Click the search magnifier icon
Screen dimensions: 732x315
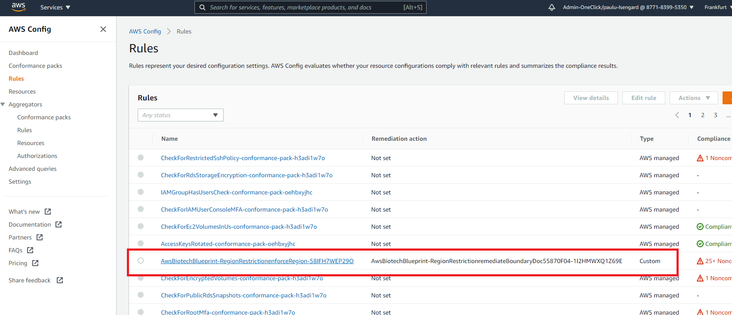tap(202, 7)
